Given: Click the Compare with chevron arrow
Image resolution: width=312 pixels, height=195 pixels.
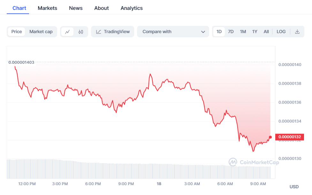Looking at the screenshot, I should click(x=203, y=32).
